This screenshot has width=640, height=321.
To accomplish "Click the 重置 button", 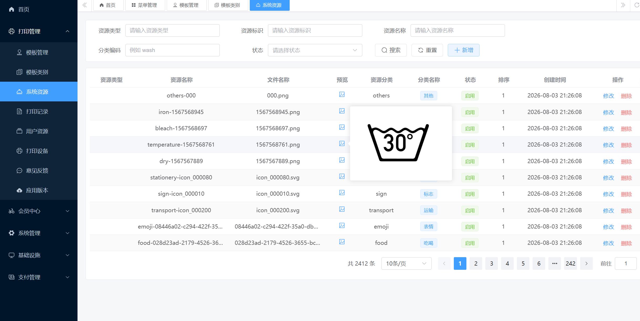I will tap(427, 50).
